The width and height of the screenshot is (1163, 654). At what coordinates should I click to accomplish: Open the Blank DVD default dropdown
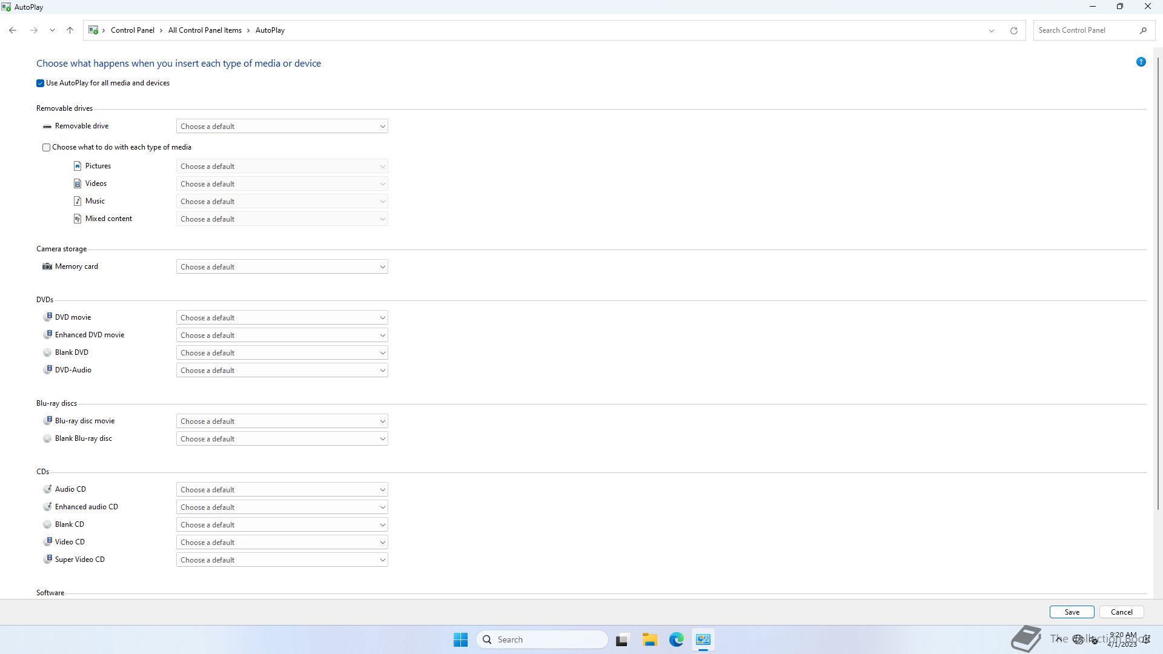[x=282, y=352]
